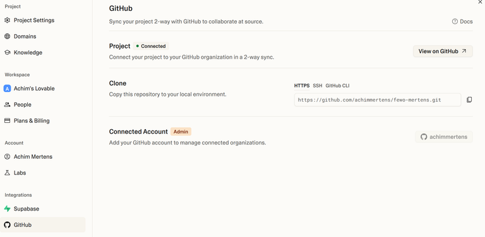Click the Knowledge graduation-cap icon

coord(7,52)
